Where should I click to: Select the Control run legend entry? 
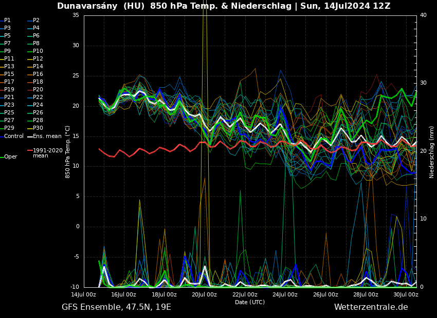(x=14, y=136)
